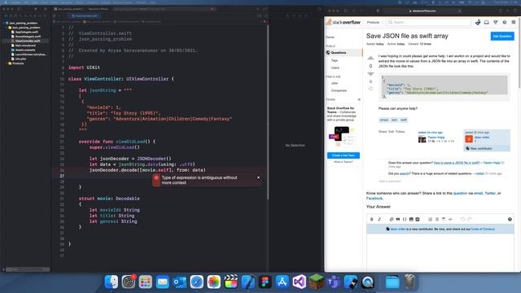Screen dimensions: 521x293
Task: Open Jobs in Stack Overflow sidebar
Action: (335, 83)
